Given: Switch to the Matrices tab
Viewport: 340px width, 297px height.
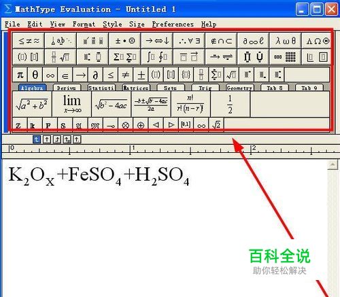Looking at the screenshot, I should tap(136, 88).
